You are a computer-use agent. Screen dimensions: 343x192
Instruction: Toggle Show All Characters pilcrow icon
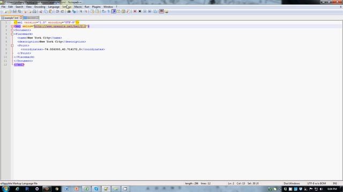click(x=109, y=11)
